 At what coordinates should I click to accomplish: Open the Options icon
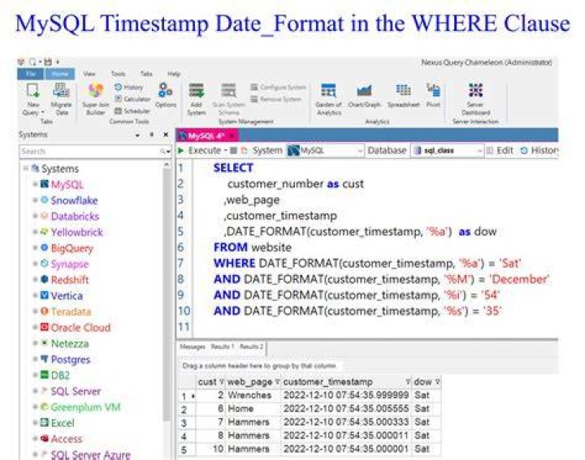(166, 90)
